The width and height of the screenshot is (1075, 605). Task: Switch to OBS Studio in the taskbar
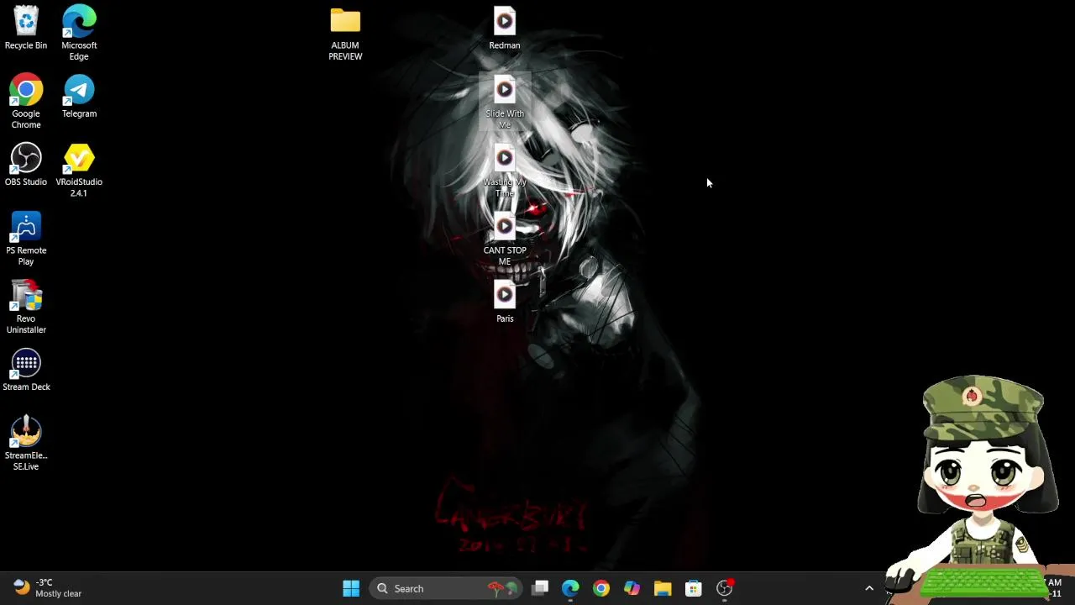coord(725,589)
